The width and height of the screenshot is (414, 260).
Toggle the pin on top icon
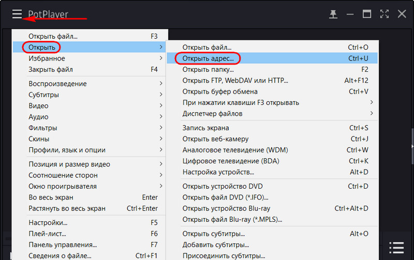click(333, 14)
